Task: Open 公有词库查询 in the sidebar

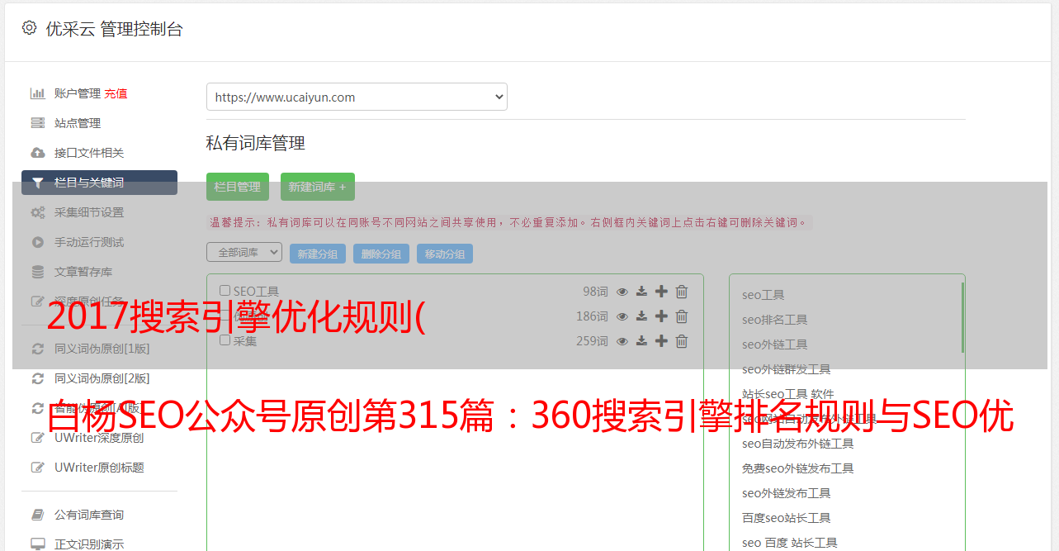Action: (x=89, y=515)
